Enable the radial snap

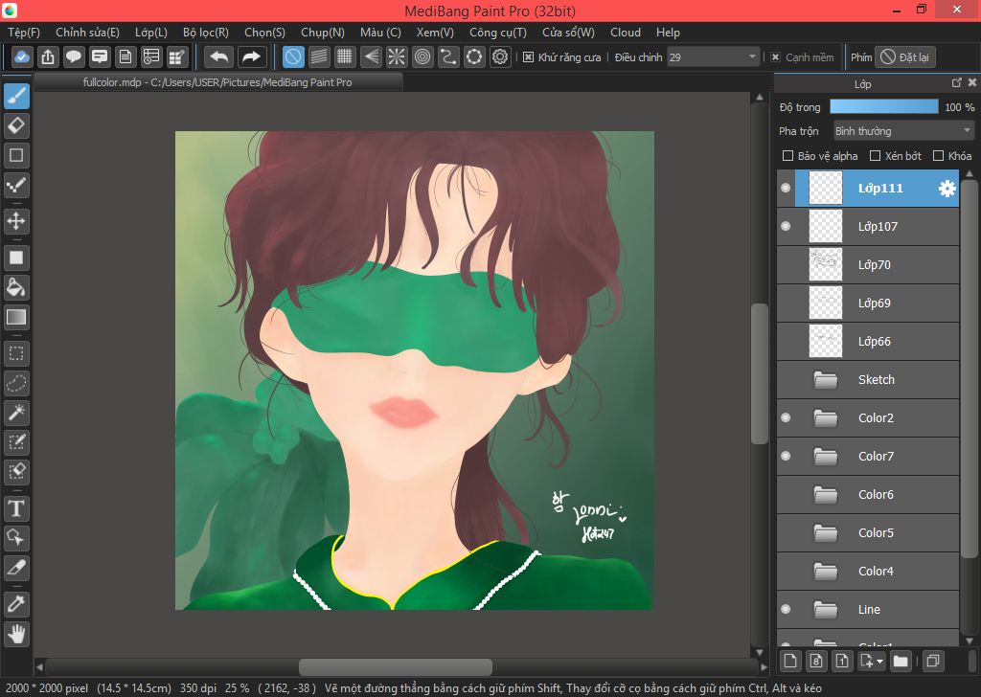coord(397,56)
